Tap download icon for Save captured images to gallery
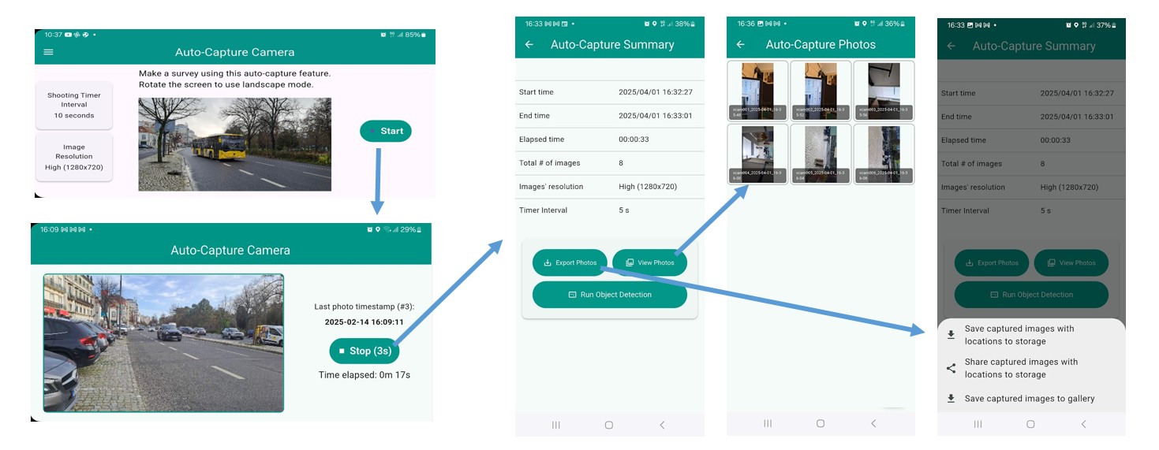Viewport: 1159px width, 450px height. [x=951, y=399]
